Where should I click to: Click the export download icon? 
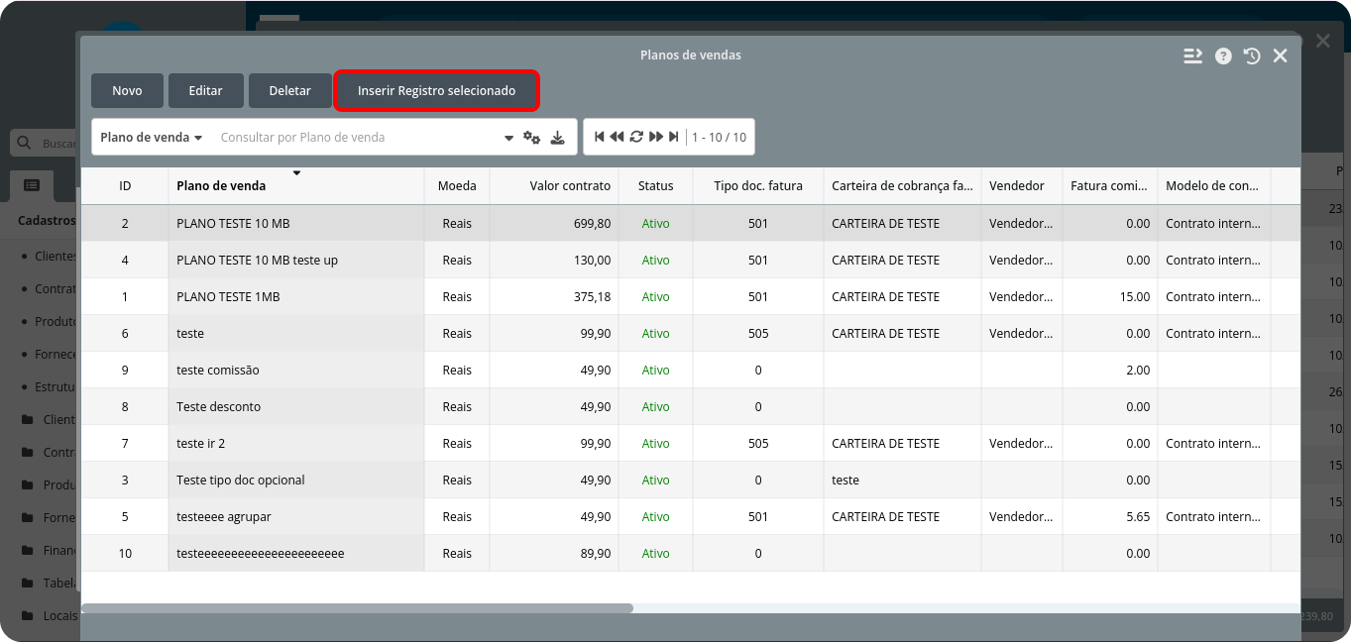coord(558,138)
